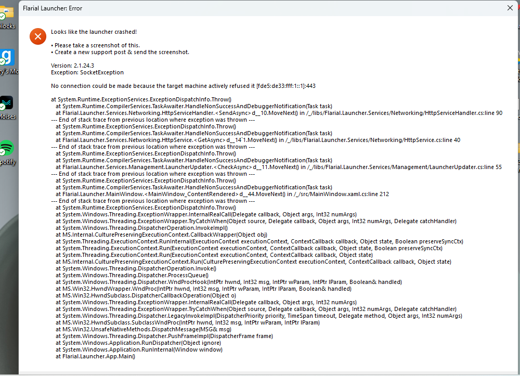The height and width of the screenshot is (376, 520).
Task: Click the "Flarial.Launcher.App.Main()" line
Action: (96, 356)
